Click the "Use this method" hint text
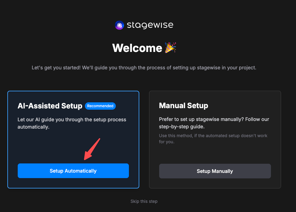 213,135
